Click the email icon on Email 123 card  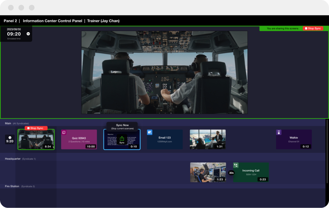[x=150, y=132]
